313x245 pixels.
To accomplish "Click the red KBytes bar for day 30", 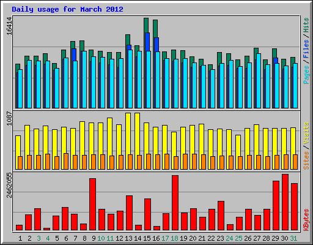I will pos(285,202).
